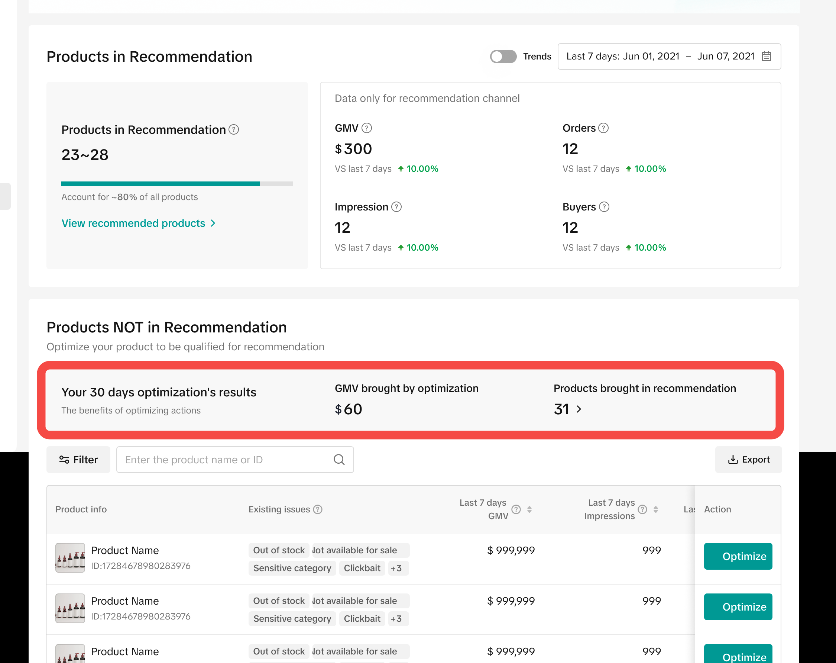
Task: Click help icon for Existing issues column
Action: [318, 509]
